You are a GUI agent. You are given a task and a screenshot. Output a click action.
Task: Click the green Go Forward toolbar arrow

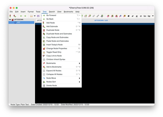(x=25, y=16)
